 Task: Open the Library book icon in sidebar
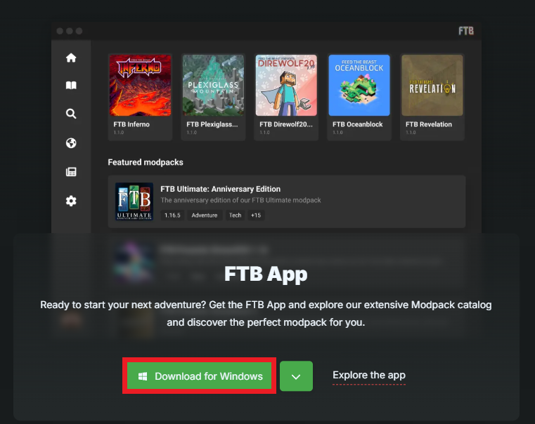pyautogui.click(x=71, y=85)
